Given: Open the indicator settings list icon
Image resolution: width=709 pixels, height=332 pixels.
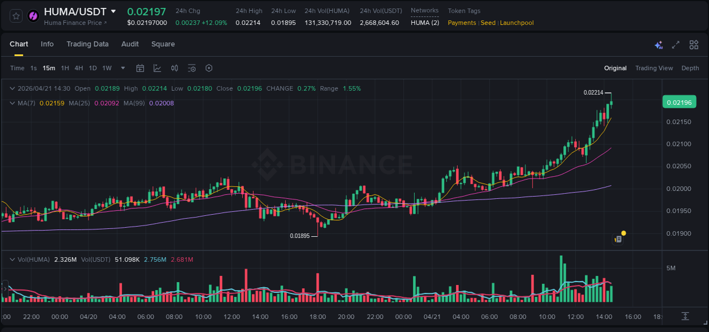Looking at the screenshot, I should coord(192,68).
